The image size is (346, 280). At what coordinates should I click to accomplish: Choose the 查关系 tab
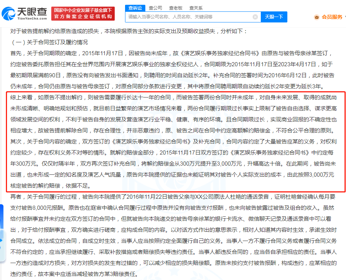196,8
